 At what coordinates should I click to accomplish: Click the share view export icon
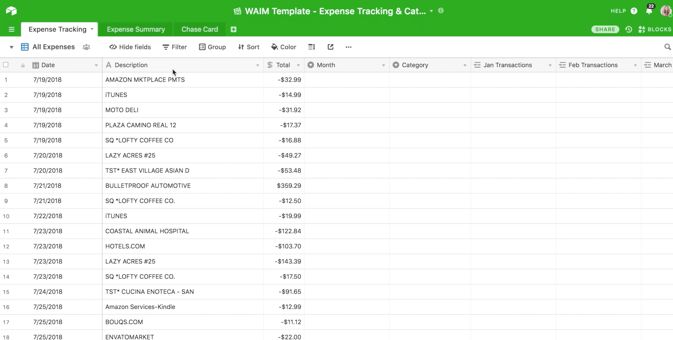click(330, 47)
